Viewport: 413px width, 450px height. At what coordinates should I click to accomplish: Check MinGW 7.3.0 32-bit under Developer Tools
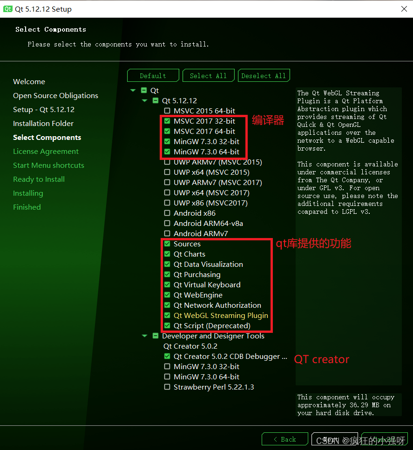[x=167, y=366]
